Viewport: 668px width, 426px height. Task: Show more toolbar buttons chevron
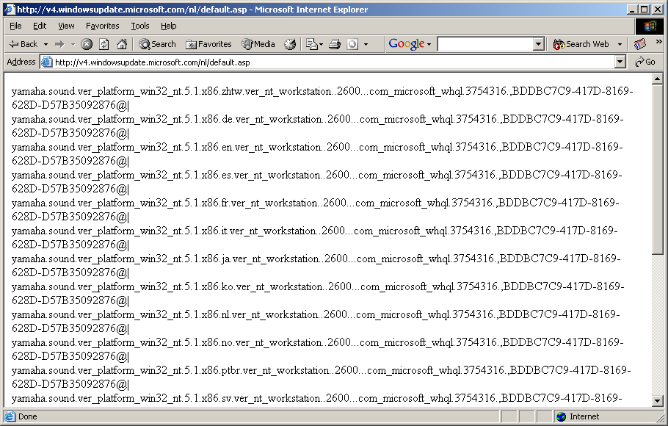pos(658,42)
